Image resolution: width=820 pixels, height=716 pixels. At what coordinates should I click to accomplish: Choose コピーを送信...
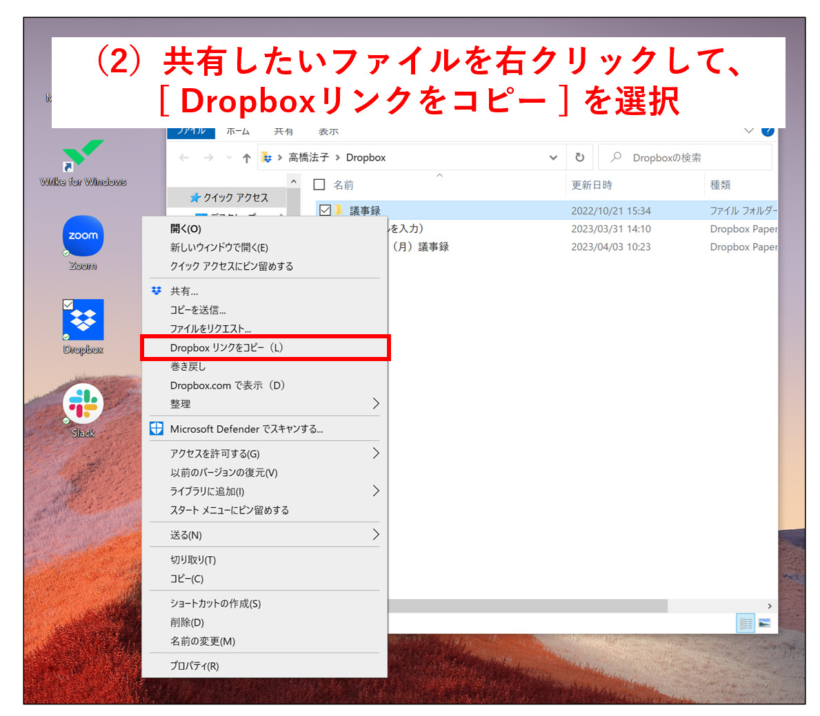coord(265,310)
